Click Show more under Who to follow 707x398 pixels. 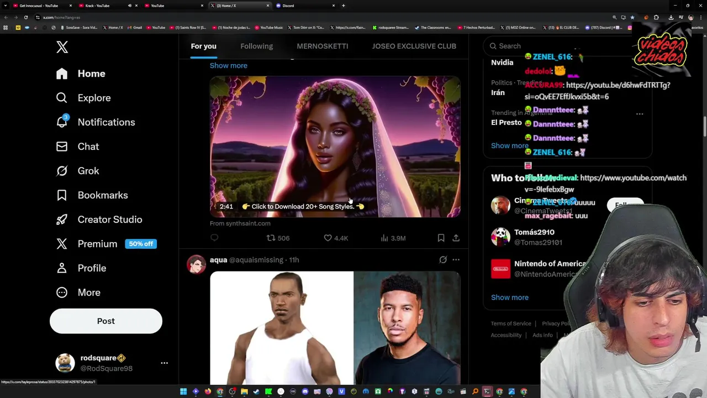coord(509,297)
